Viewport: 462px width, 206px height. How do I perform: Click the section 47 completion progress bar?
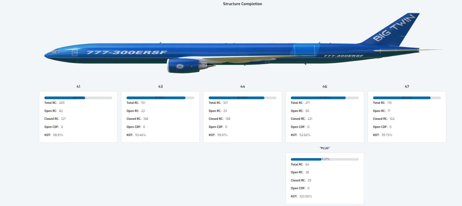407,98
